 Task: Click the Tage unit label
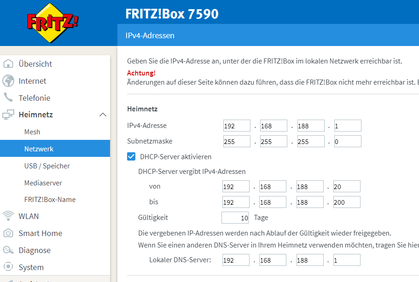coord(261,218)
